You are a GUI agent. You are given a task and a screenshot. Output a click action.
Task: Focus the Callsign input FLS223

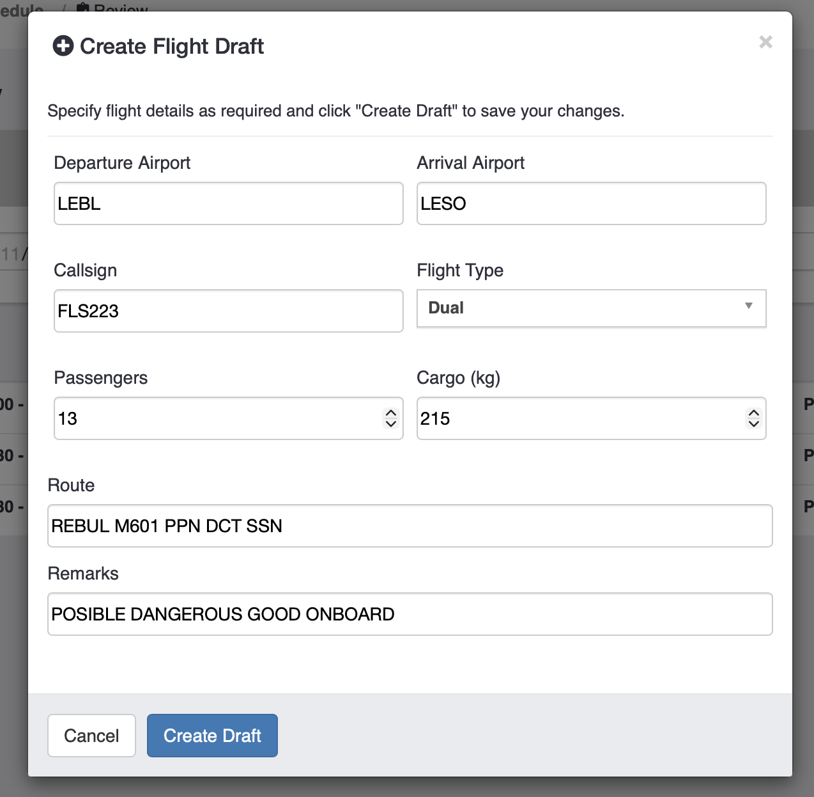coord(228,311)
